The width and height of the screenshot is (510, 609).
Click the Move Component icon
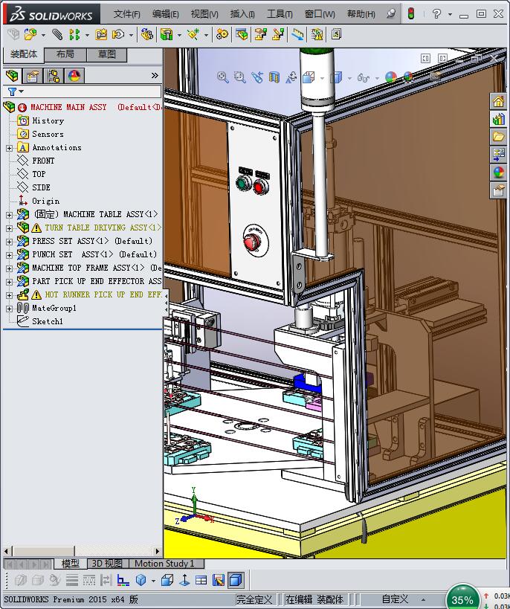(x=118, y=34)
